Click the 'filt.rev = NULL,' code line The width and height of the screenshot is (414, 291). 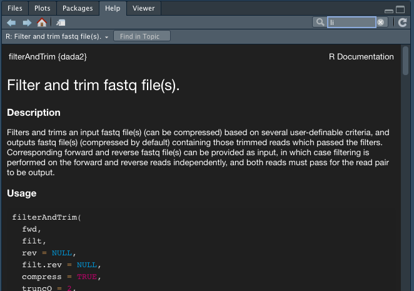click(x=61, y=265)
